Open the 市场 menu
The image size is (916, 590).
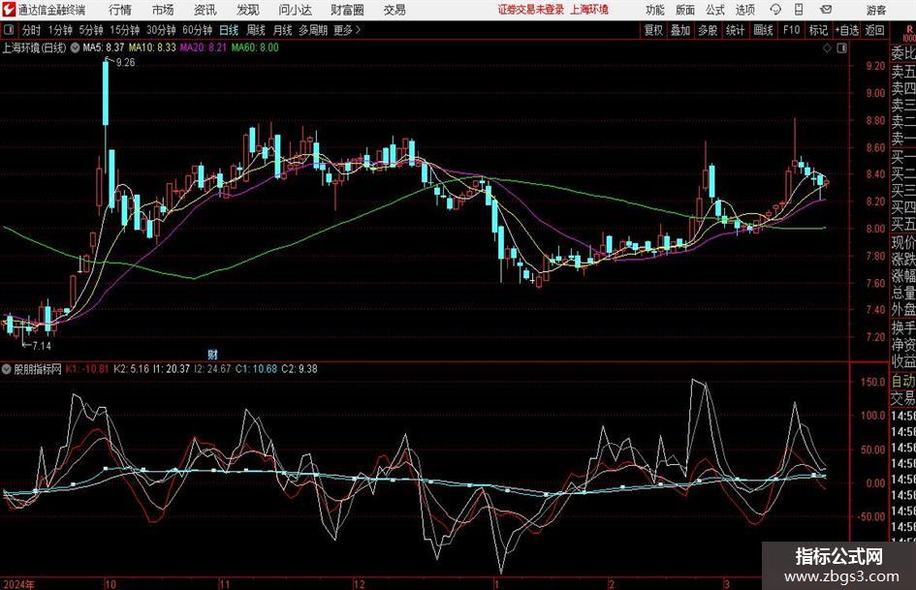coord(163,10)
